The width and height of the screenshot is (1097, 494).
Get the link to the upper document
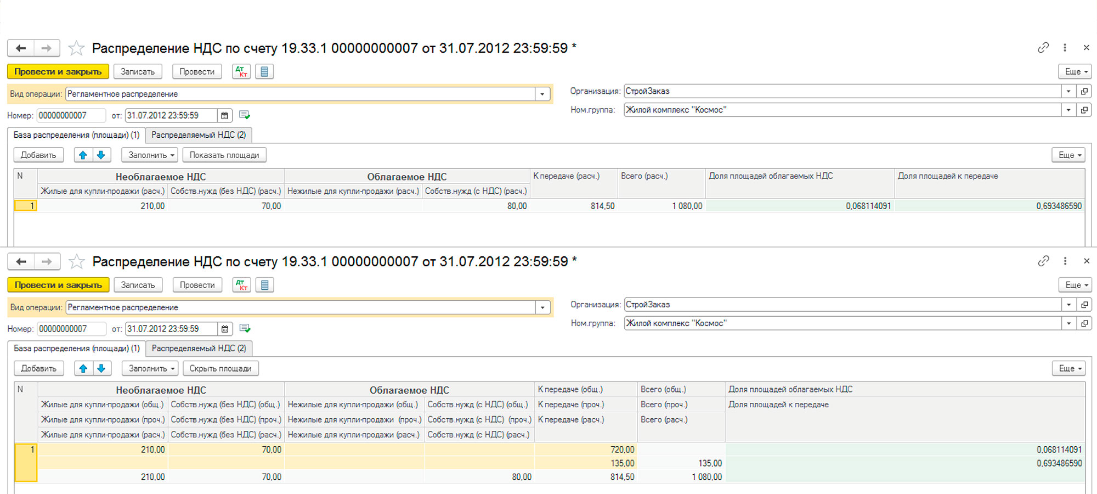[x=1043, y=48]
